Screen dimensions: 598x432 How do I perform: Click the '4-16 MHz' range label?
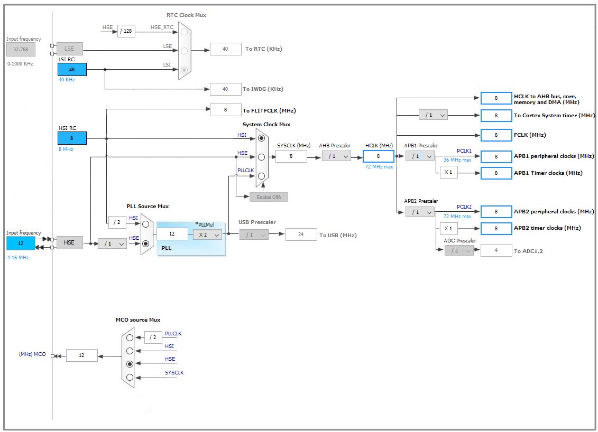(18, 258)
